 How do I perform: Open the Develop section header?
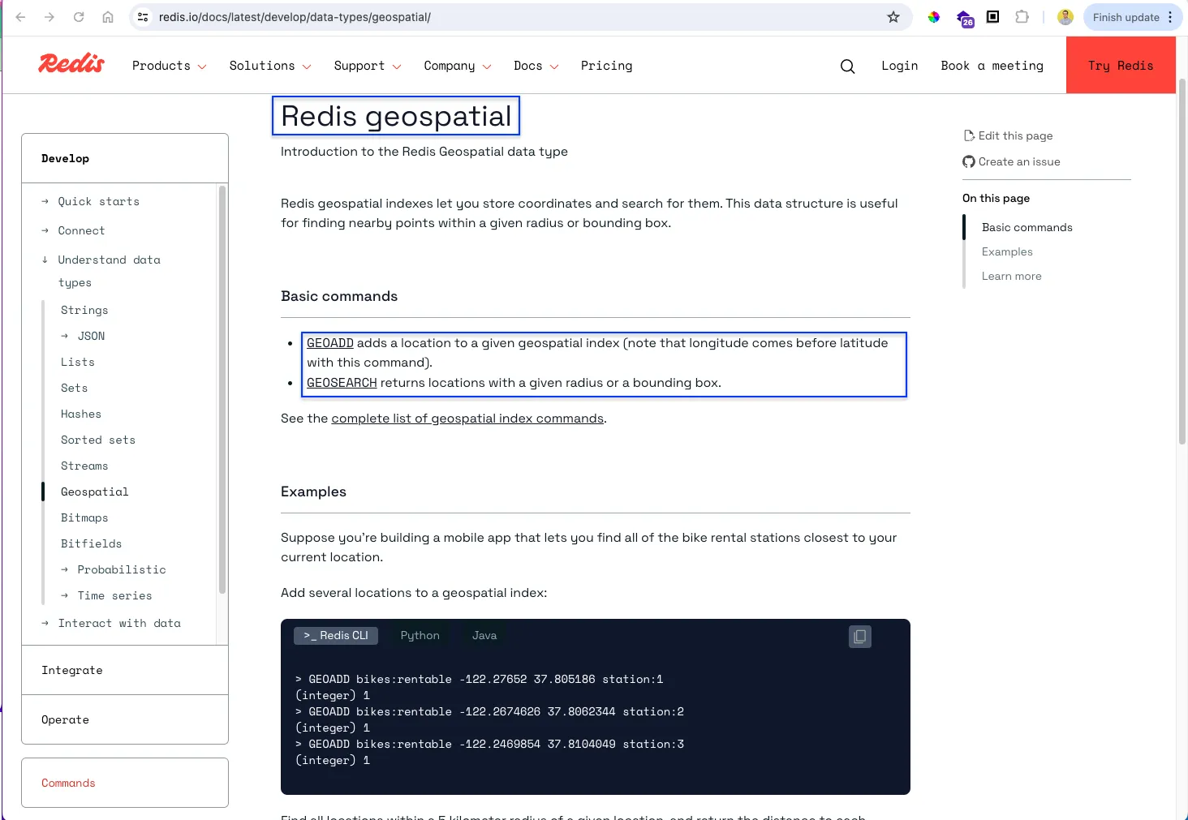coord(65,158)
